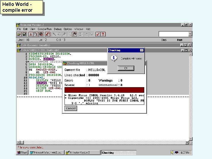Copy selection with the copy toolbar icon
Viewport: 212px width, 159px height.
[36, 34]
